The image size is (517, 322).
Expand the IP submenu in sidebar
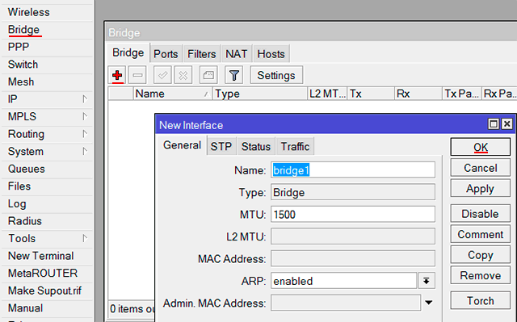point(85,98)
